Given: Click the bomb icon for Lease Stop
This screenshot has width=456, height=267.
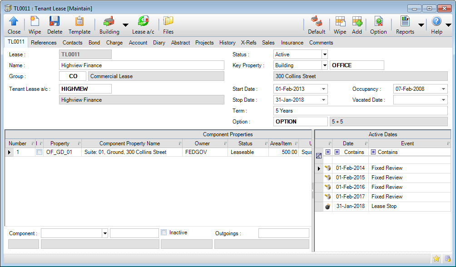Looking at the screenshot, I should click(x=328, y=206).
